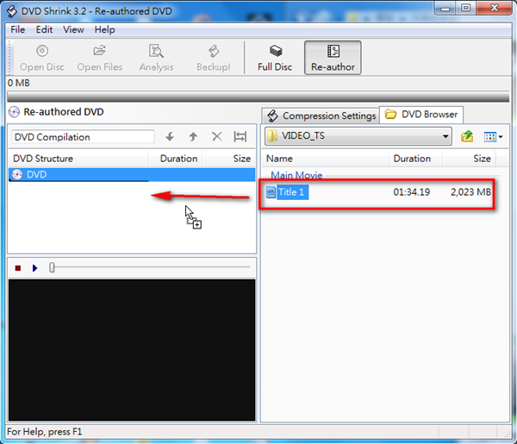Click the DVD Shrink app icon in title bar
The image size is (517, 444).
click(x=12, y=11)
